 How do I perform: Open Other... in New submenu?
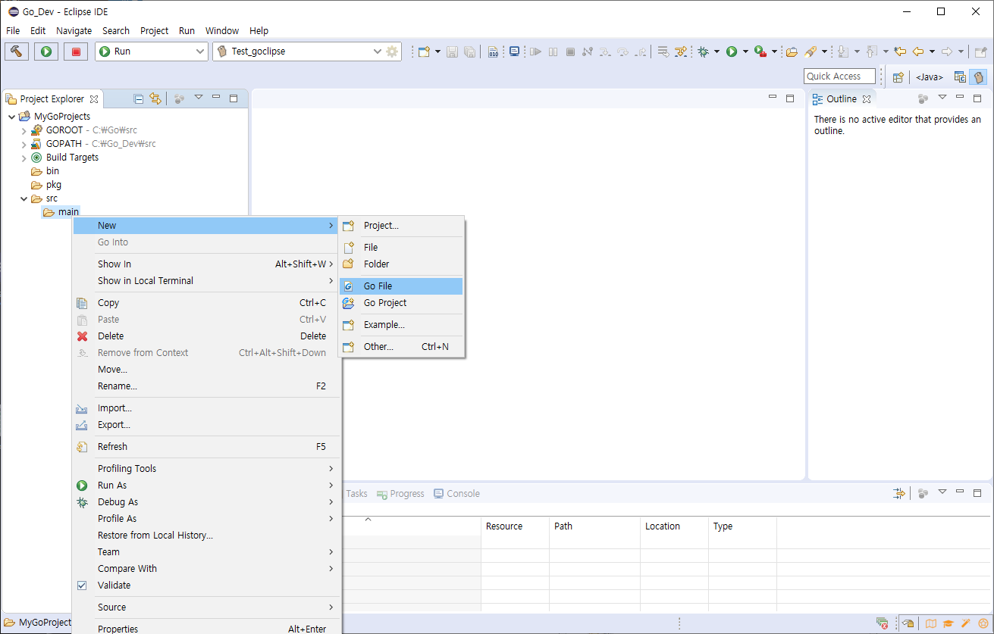click(401, 347)
